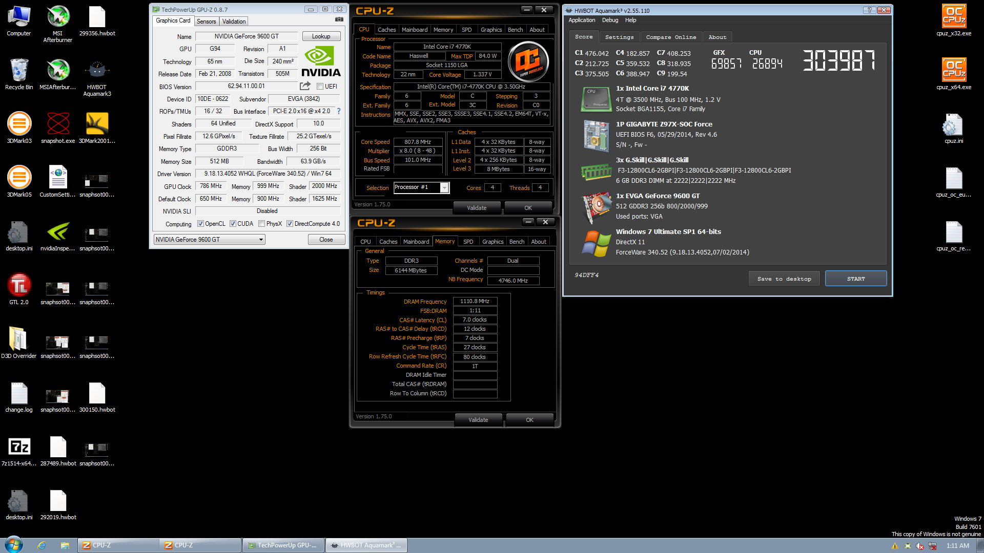Open the CustomSettings file icon
This screenshot has height=553, width=984.
tap(58, 182)
